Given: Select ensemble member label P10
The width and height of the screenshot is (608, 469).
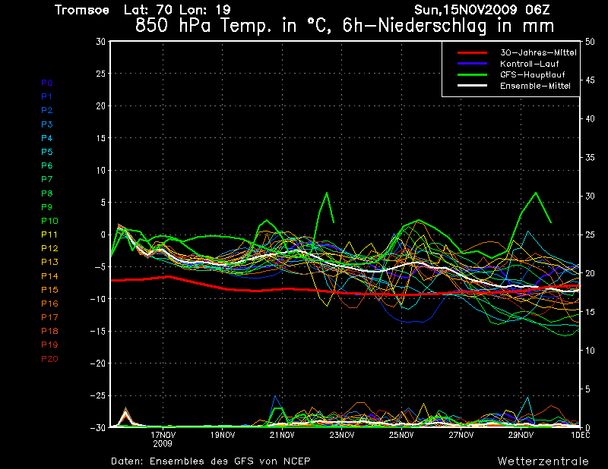Looking at the screenshot, I should [49, 221].
